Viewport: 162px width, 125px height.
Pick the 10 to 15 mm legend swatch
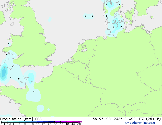pos(34,122)
